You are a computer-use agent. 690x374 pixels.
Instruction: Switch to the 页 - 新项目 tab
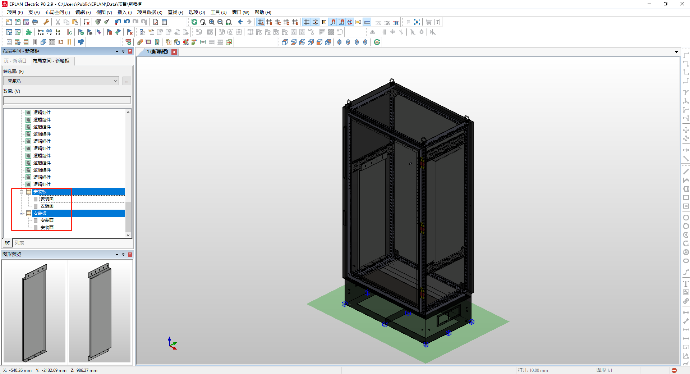[14, 61]
